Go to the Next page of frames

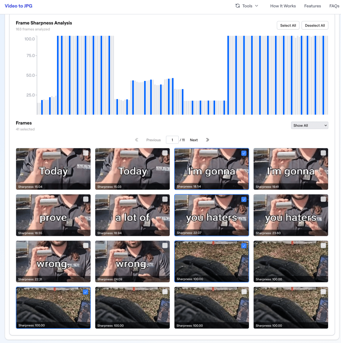pos(194,140)
